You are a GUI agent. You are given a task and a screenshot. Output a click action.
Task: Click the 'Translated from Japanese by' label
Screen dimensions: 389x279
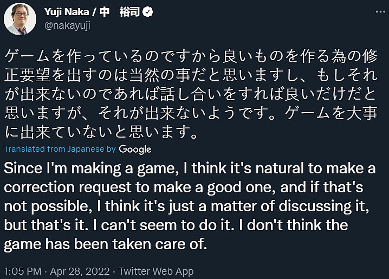click(60, 149)
